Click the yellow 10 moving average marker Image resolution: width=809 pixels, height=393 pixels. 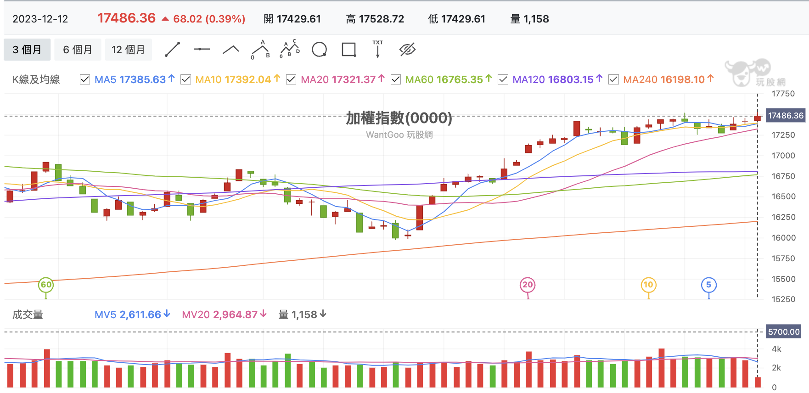pyautogui.click(x=648, y=285)
